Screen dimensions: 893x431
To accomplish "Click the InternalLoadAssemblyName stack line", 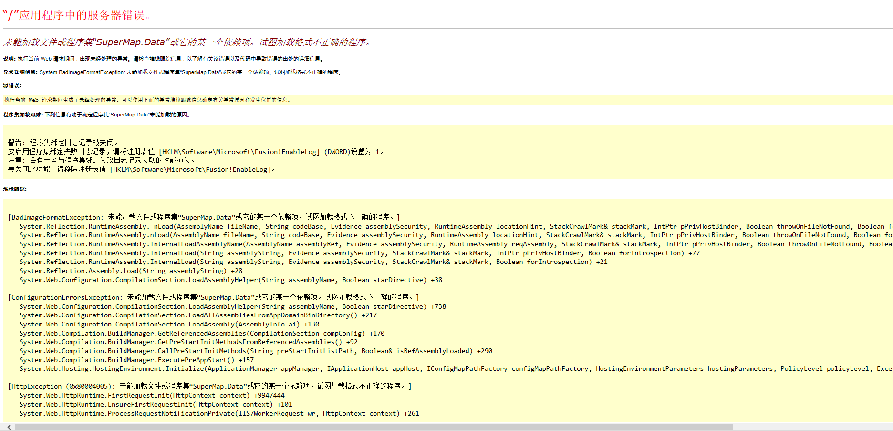I will point(456,244).
